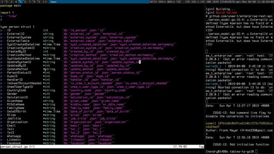Click the hendry@t480s tables-to-go$ shell prompt

coord(229,151)
